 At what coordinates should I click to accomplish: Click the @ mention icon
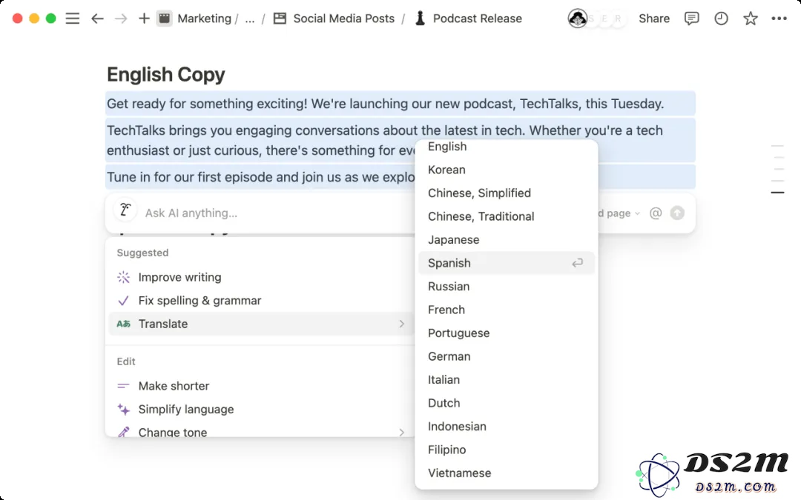(656, 213)
